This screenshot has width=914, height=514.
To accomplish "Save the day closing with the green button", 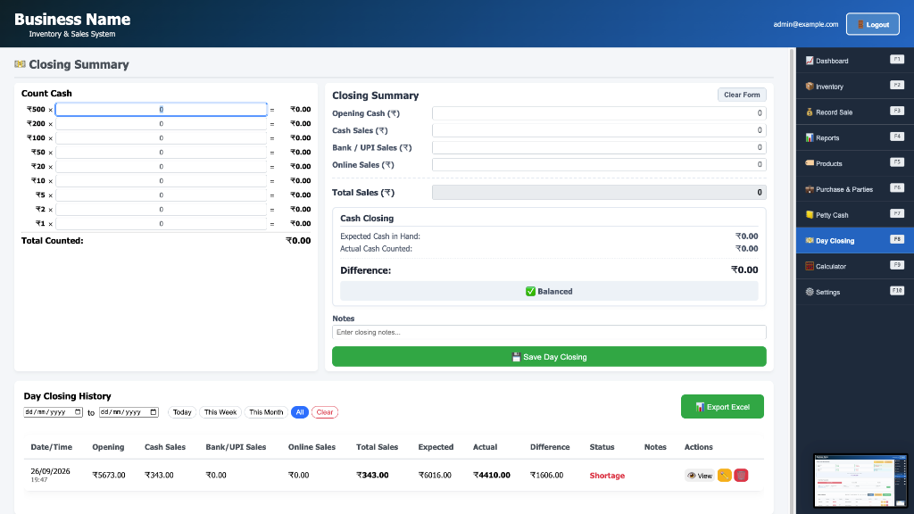I will 549,357.
